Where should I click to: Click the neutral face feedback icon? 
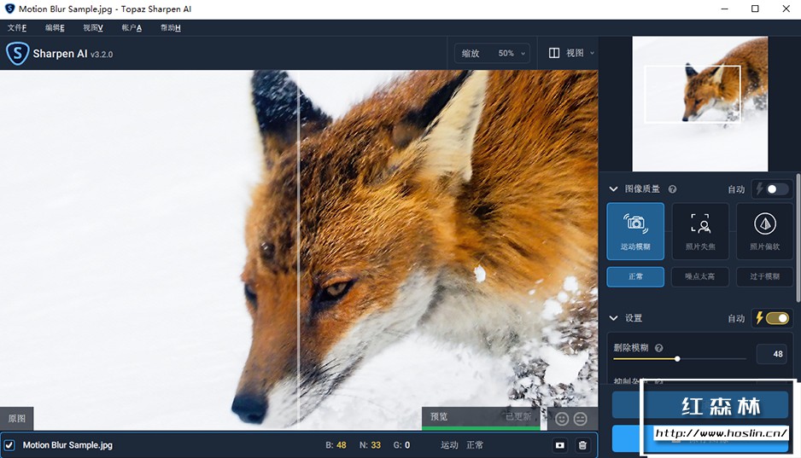tap(581, 418)
